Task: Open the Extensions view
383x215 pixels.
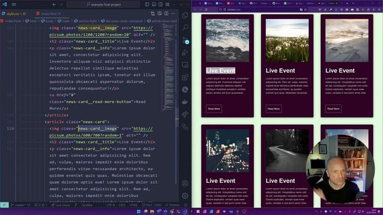Action: (x=185, y=77)
